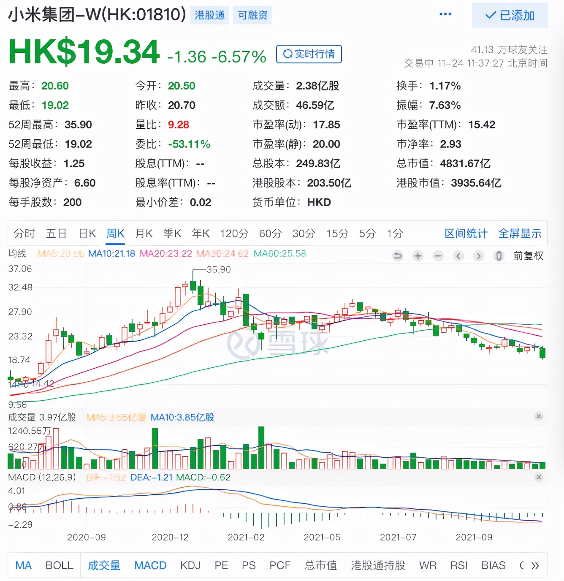Move chart right with right arrow icon
This screenshot has width=564, height=581.
coord(479,256)
